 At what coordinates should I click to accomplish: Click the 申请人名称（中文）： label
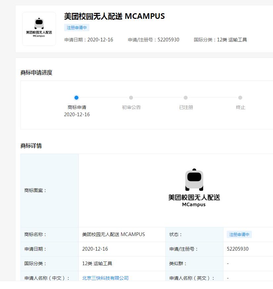[47, 278]
